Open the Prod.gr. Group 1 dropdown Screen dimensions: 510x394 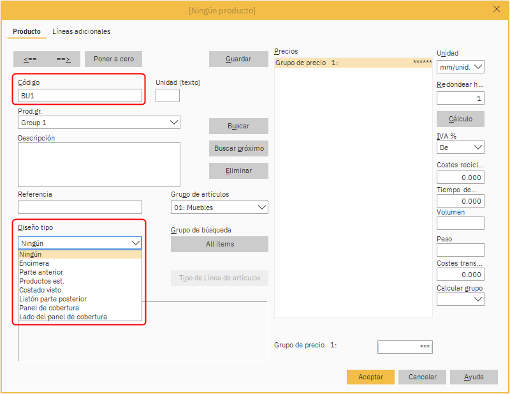(99, 123)
